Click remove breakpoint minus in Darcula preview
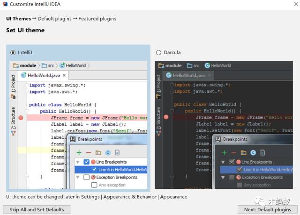The width and height of the screenshot is (300, 215). click(234, 153)
